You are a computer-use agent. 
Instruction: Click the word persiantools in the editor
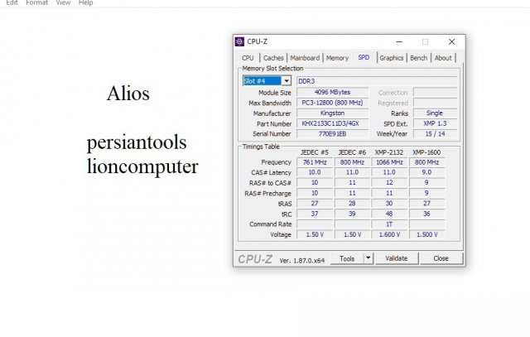pyautogui.click(x=137, y=143)
